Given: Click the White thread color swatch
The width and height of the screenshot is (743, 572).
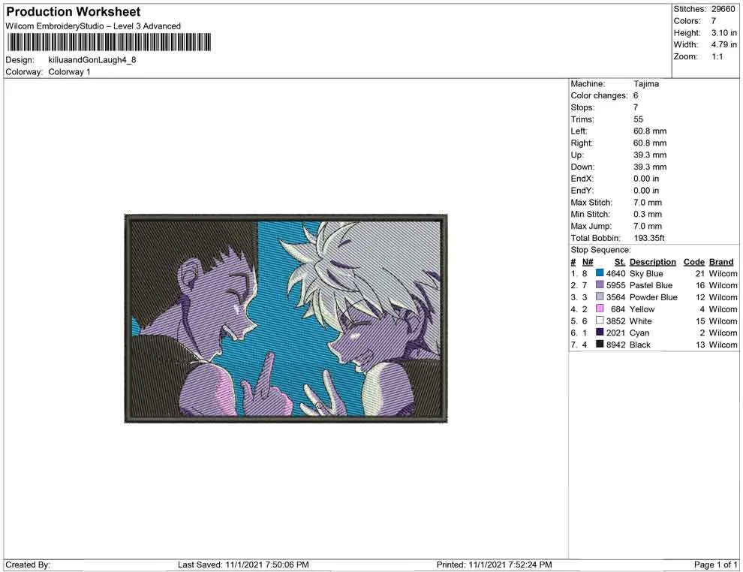Looking at the screenshot, I should point(600,321).
